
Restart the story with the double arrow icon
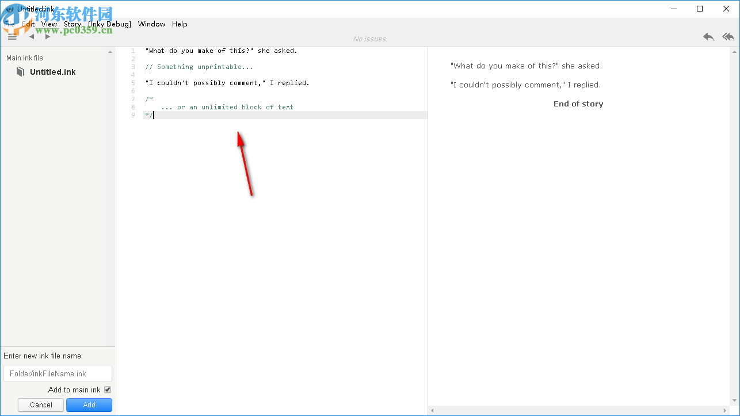pos(728,37)
